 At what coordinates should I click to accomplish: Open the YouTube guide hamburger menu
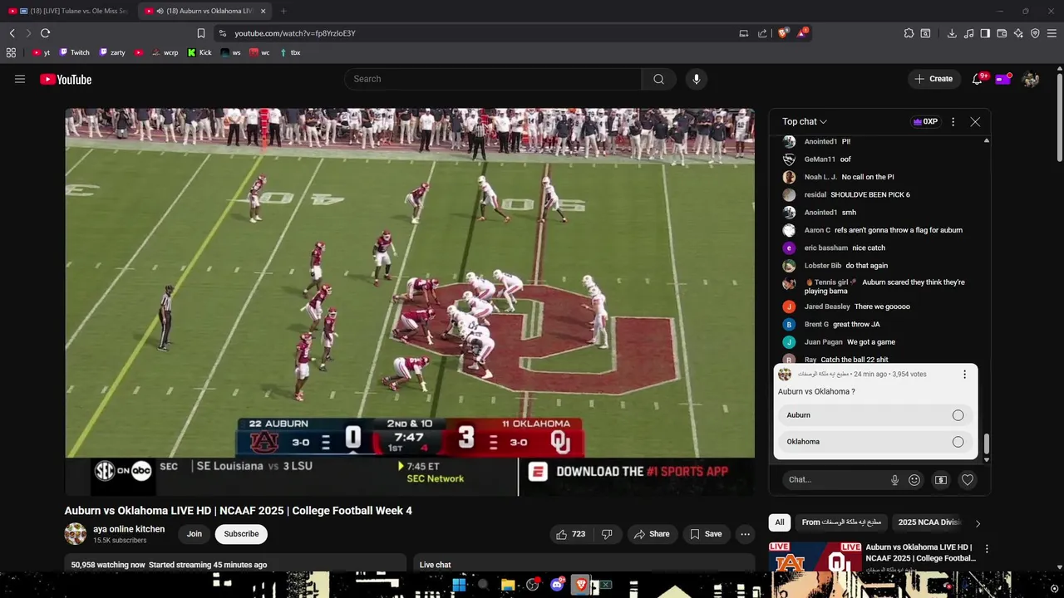click(20, 79)
